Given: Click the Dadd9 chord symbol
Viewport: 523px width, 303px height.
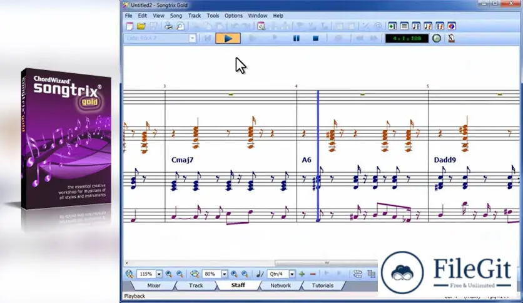Looking at the screenshot, I should tap(445, 160).
